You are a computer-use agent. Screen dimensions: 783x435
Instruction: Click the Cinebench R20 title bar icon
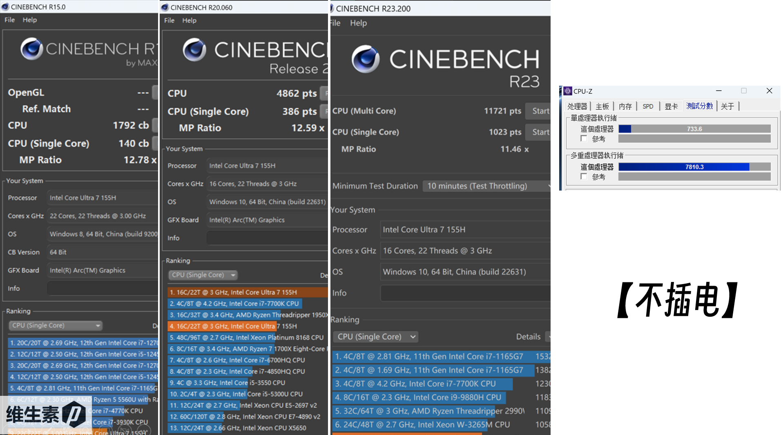pos(165,7)
